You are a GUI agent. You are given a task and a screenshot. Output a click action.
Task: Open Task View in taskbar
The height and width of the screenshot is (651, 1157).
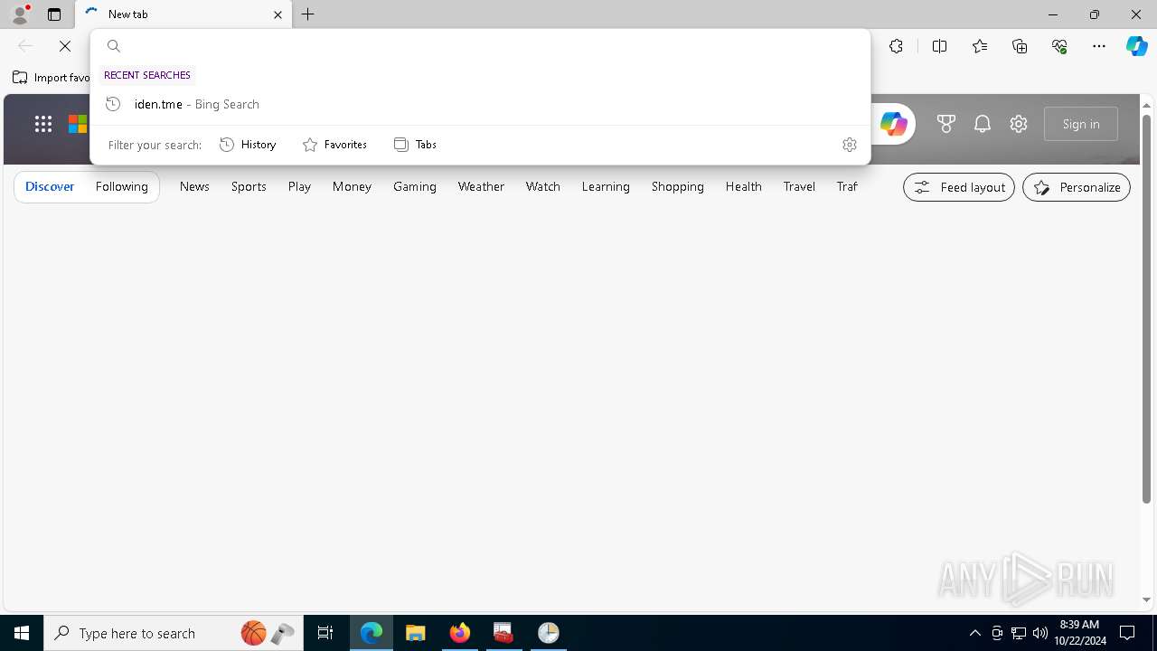[x=325, y=633]
